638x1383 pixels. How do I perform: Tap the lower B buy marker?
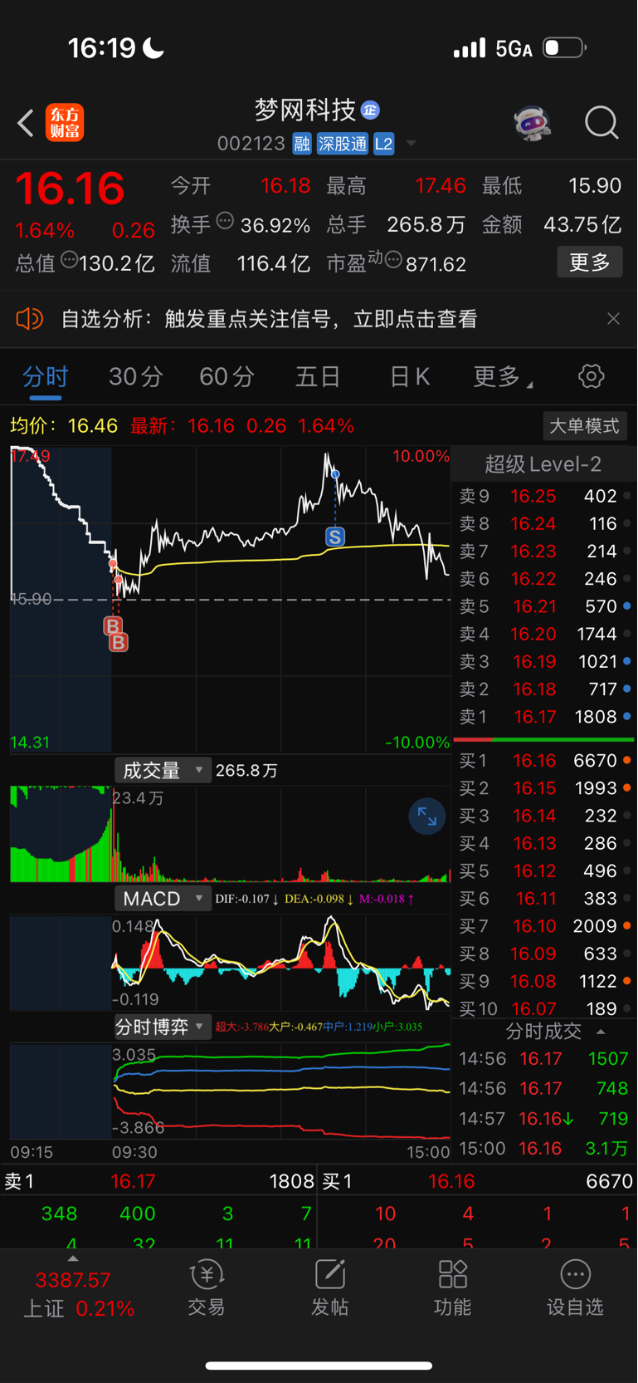(119, 642)
